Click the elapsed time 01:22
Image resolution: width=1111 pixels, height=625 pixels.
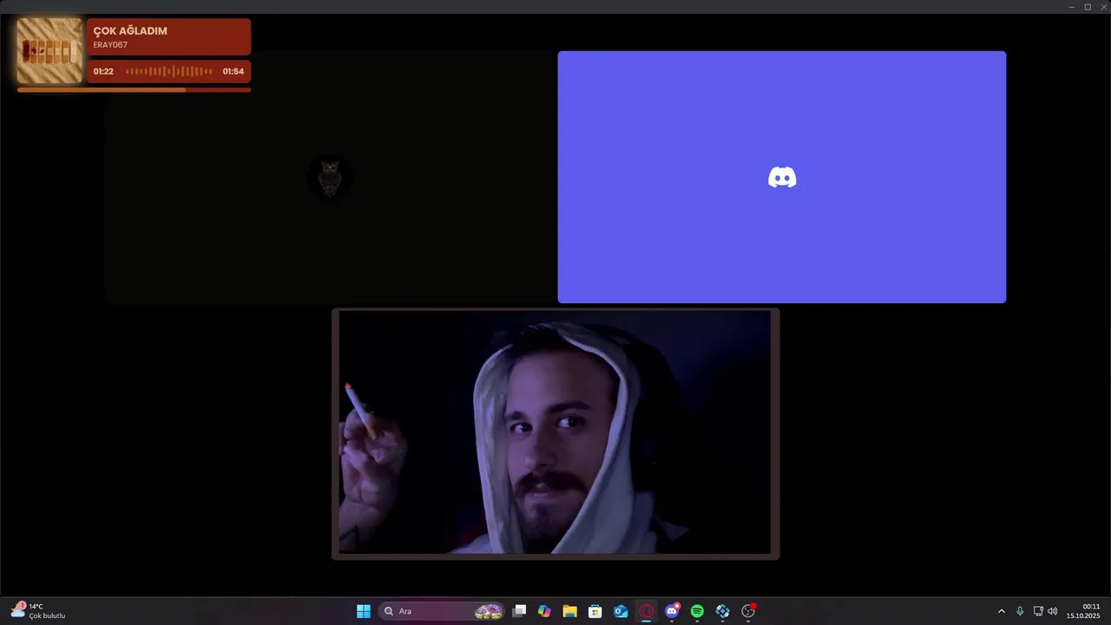pos(103,71)
